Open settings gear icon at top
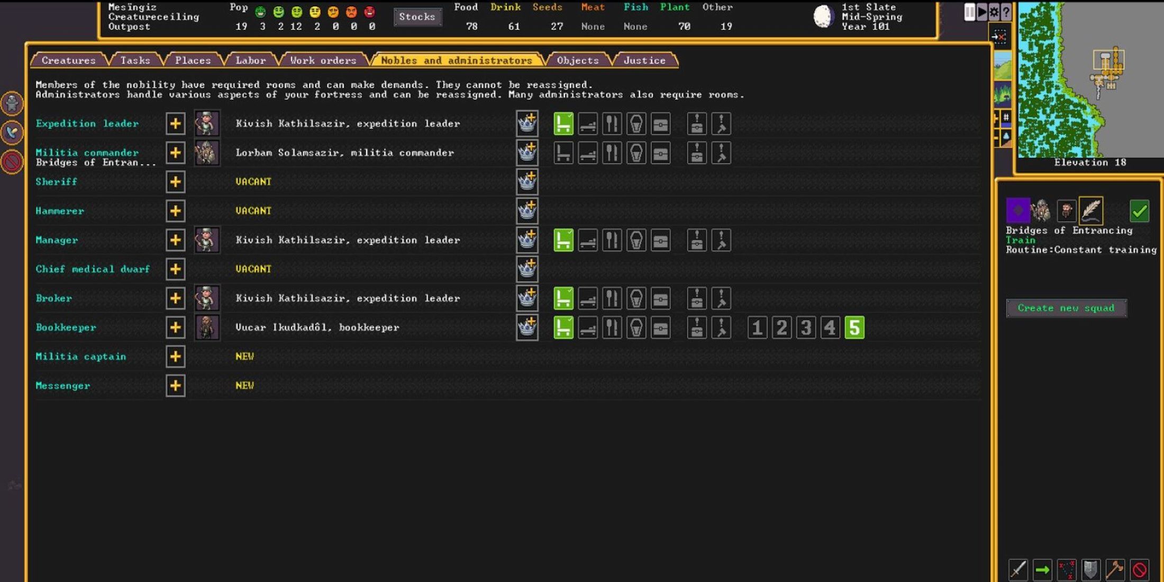This screenshot has width=1164, height=582. tap(994, 12)
